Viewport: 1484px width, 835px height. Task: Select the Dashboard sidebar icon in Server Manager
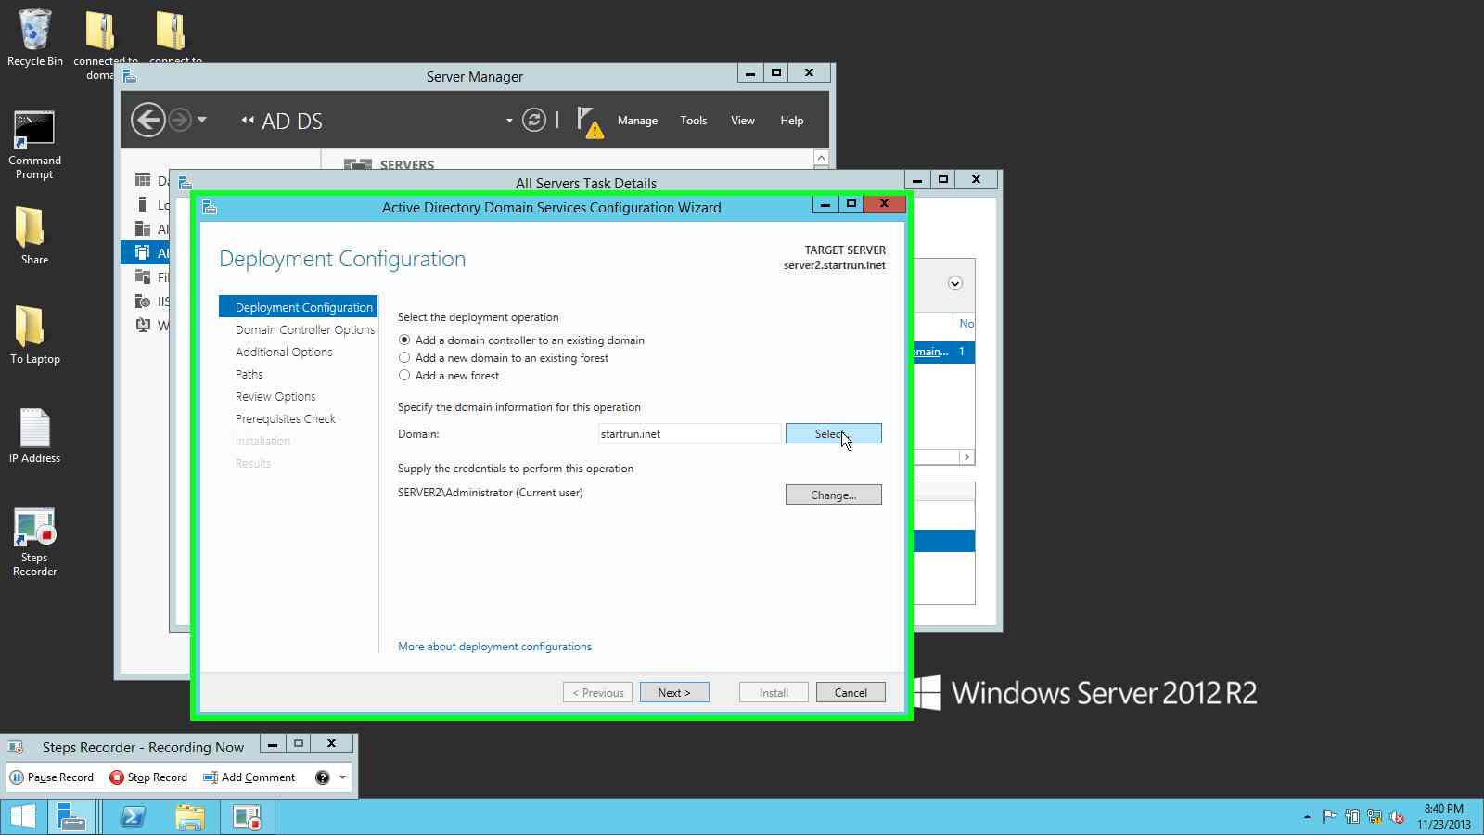pyautogui.click(x=143, y=180)
